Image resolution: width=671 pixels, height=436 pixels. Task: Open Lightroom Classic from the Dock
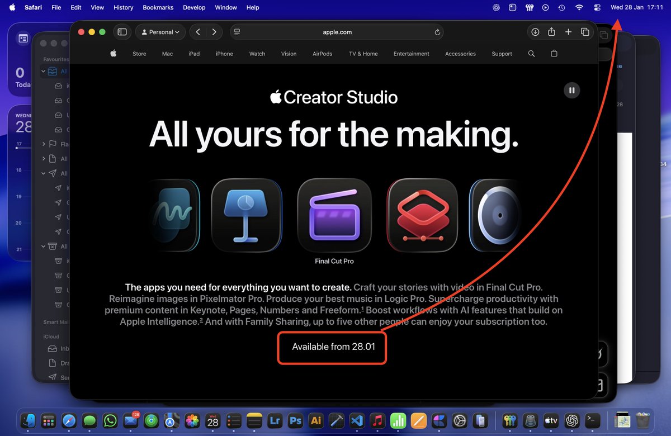[275, 420]
